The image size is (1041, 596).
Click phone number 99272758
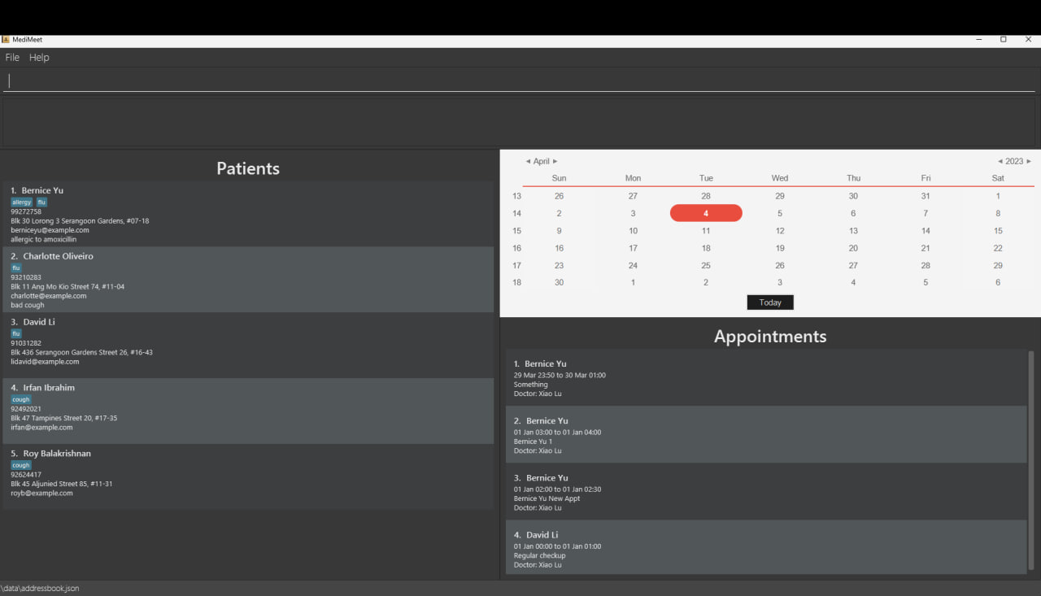click(26, 211)
